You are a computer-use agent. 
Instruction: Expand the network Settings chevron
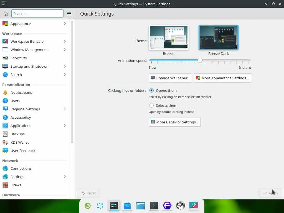tap(65, 177)
